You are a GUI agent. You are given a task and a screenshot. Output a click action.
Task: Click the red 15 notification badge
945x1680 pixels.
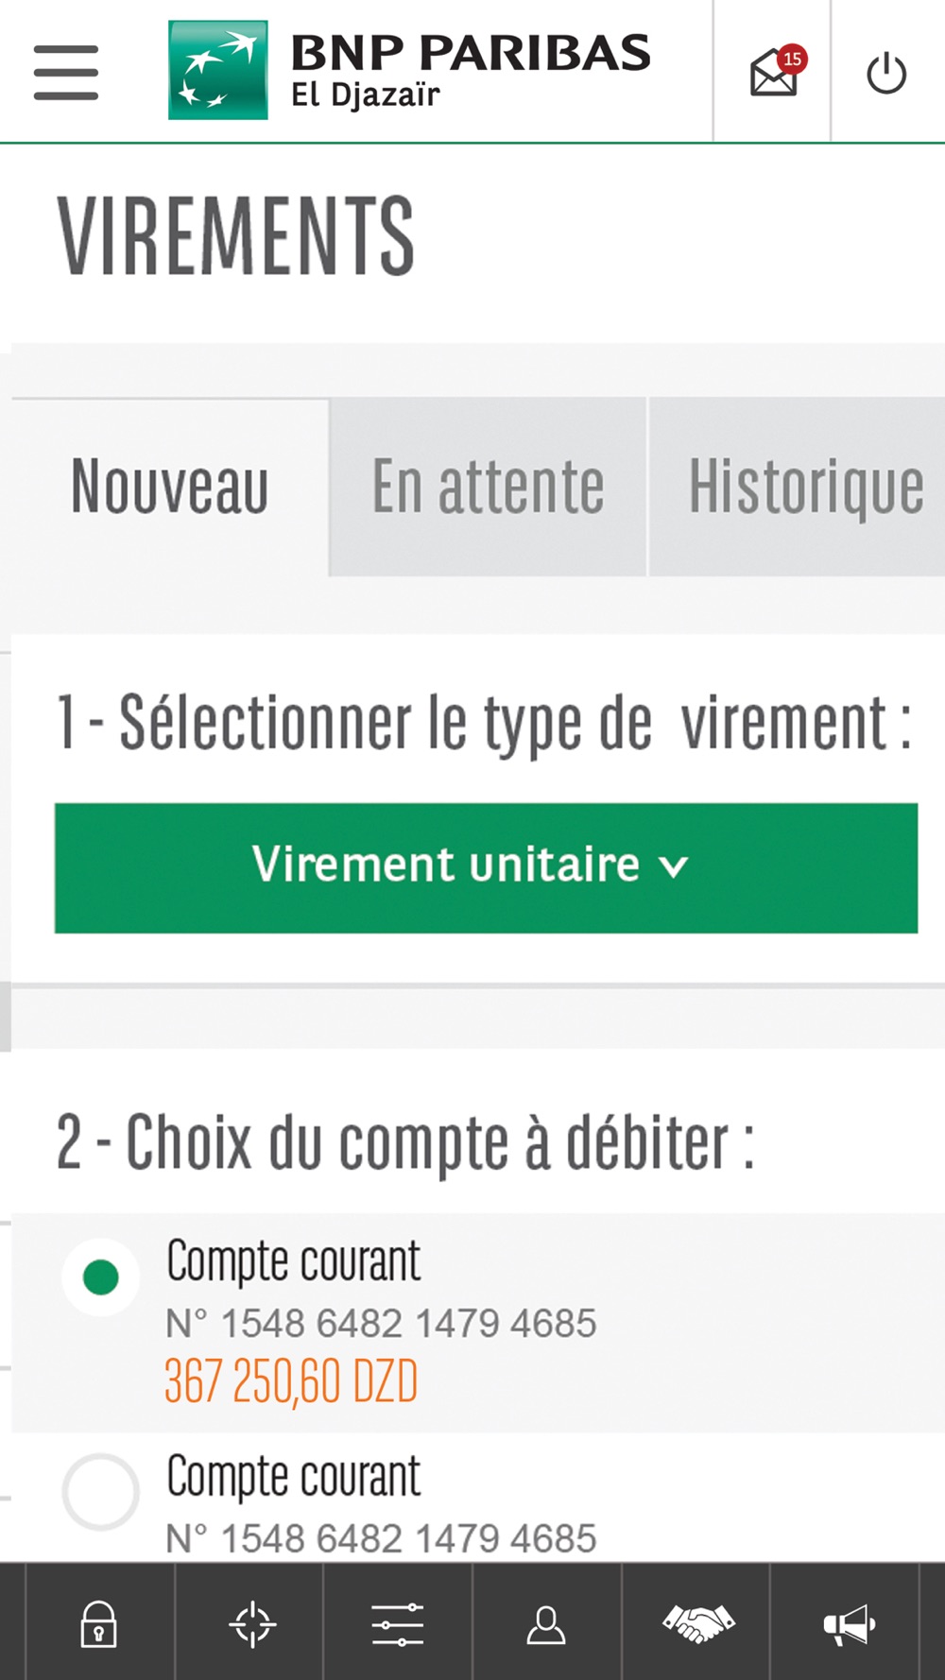coord(792,59)
